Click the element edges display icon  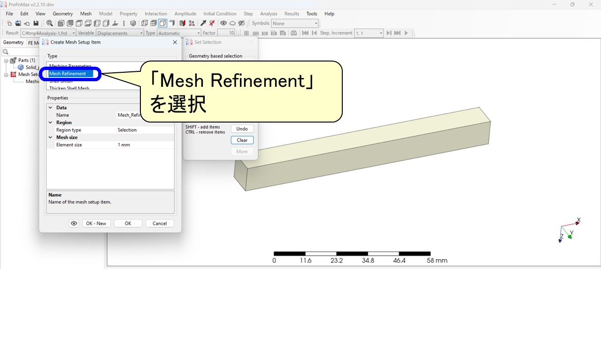pyautogui.click(x=154, y=23)
